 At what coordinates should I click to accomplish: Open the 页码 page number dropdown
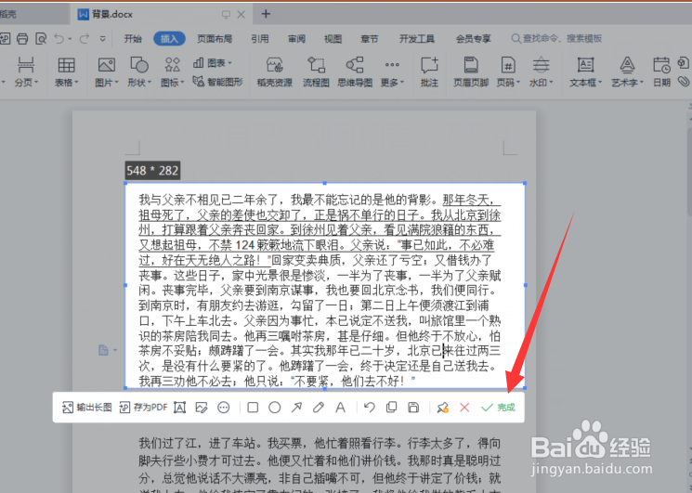(x=508, y=71)
